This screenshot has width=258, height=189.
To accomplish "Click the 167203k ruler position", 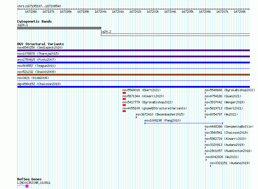I will 153,12.
